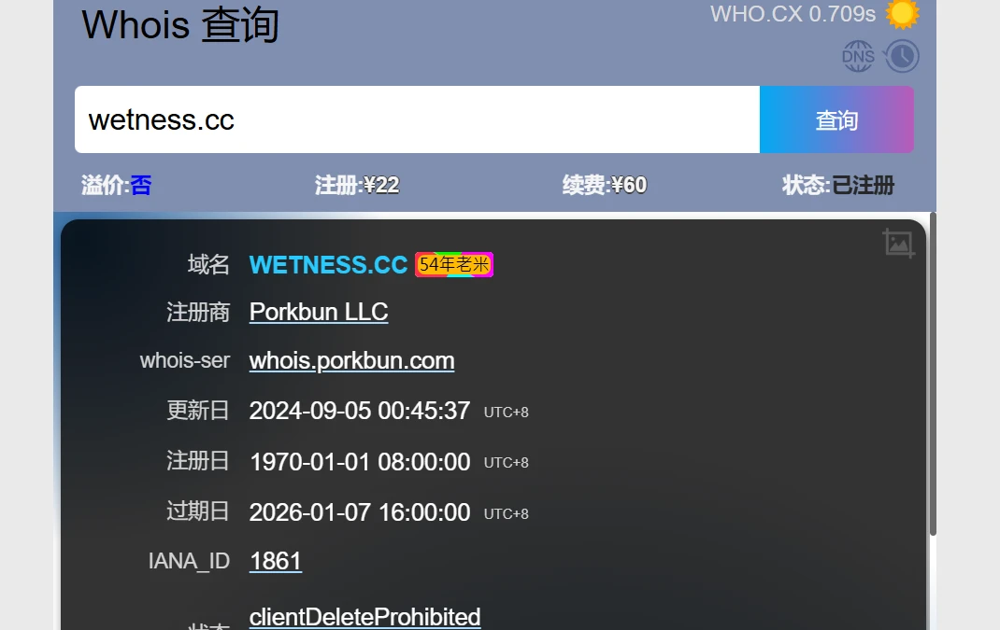Click the results panel vertical scrollbar
The height and width of the screenshot is (630, 1000).
point(932,373)
